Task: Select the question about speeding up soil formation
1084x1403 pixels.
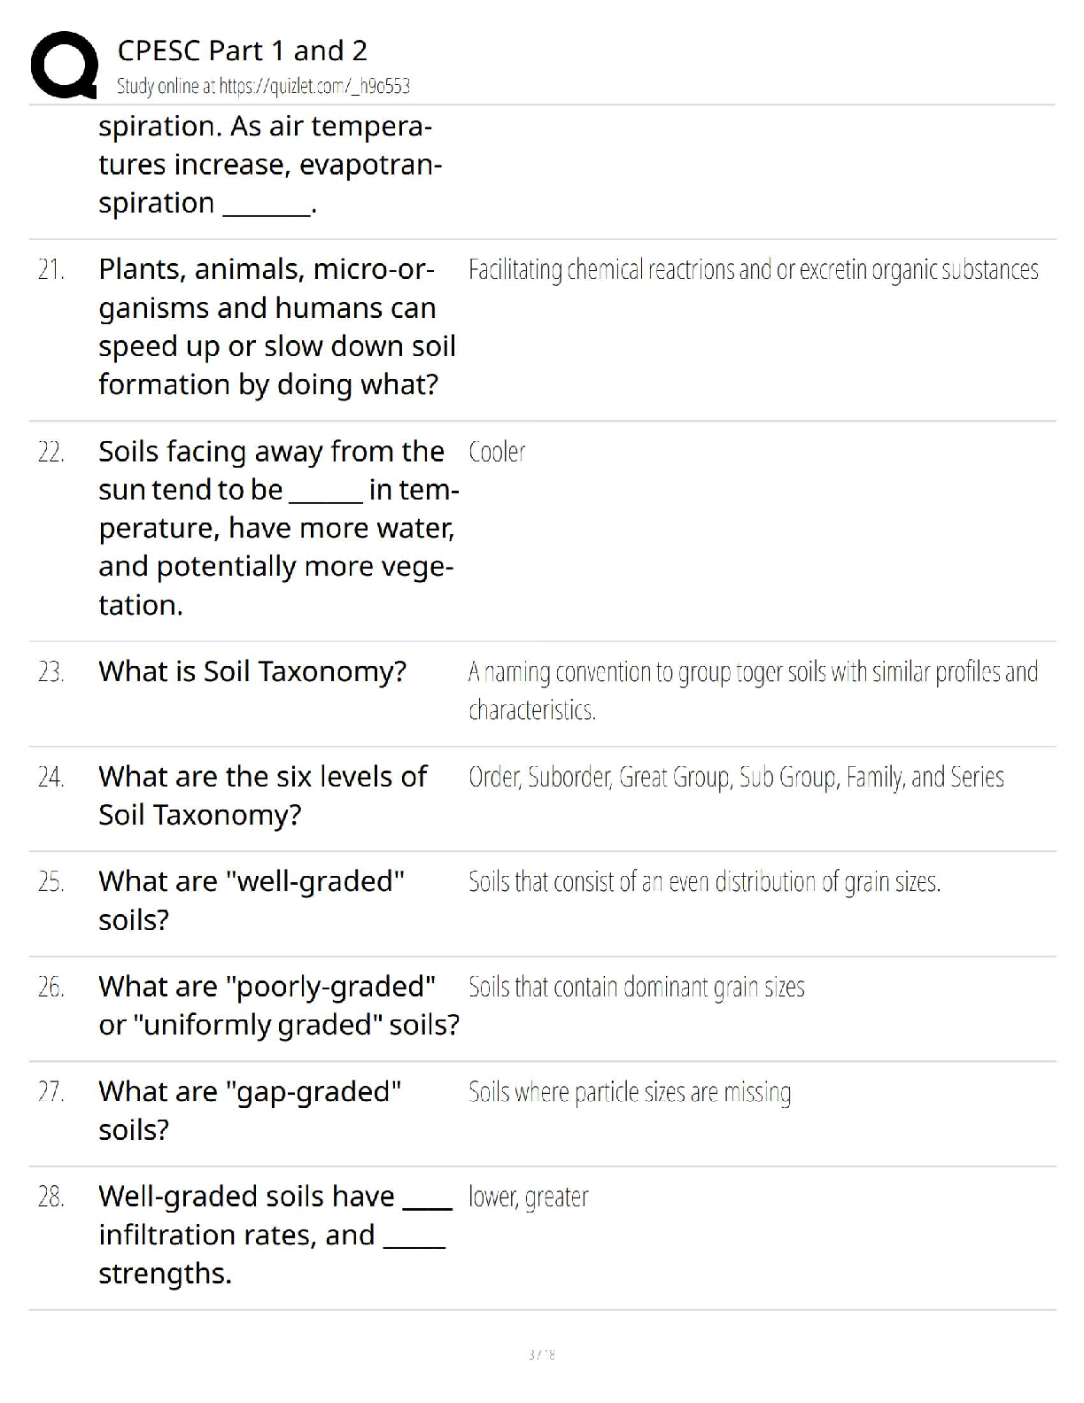Action: pos(276,326)
